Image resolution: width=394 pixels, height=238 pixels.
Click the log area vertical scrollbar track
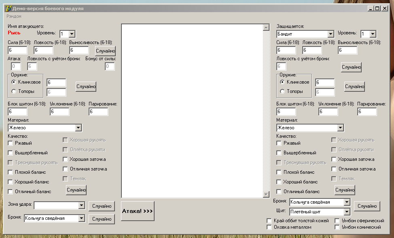[x=266, y=111]
